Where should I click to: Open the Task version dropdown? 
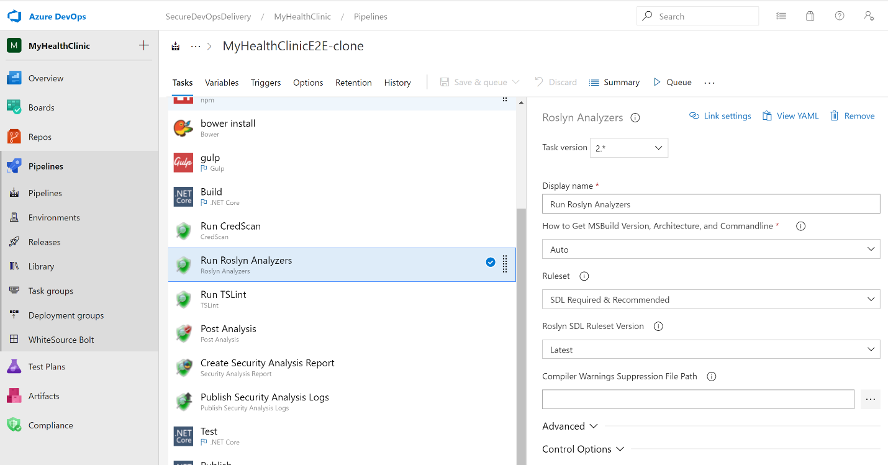click(x=628, y=148)
